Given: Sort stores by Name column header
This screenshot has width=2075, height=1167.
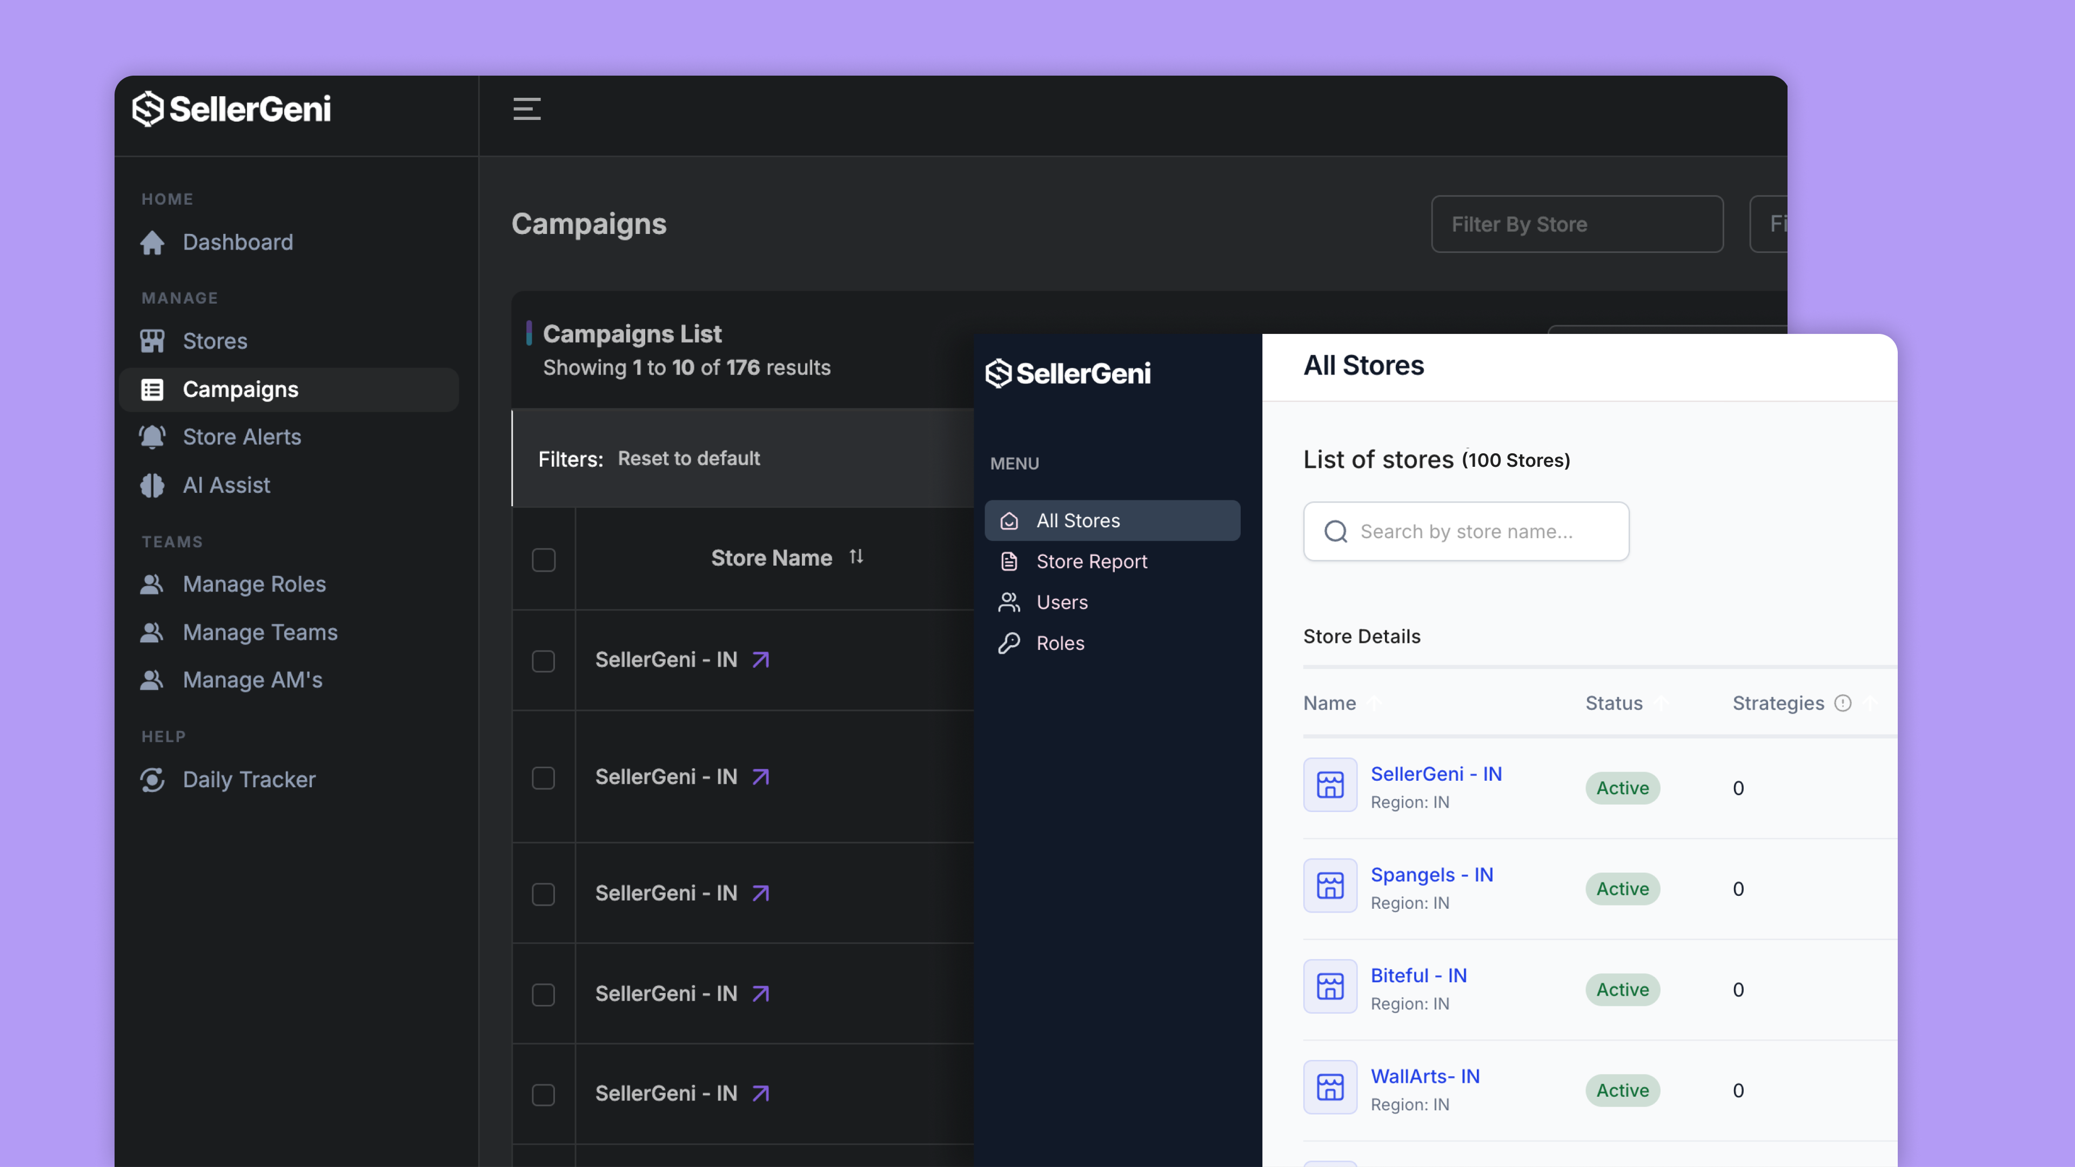Looking at the screenshot, I should [1329, 703].
